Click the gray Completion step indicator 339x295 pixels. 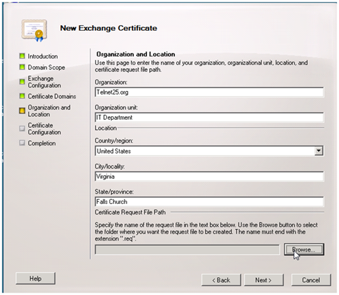click(x=22, y=143)
